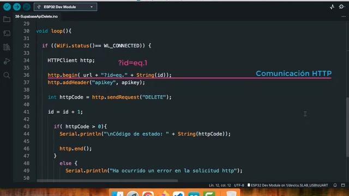The image size is (349, 196).
Task: Click on "http.end();" line
Action: [x=75, y=149]
